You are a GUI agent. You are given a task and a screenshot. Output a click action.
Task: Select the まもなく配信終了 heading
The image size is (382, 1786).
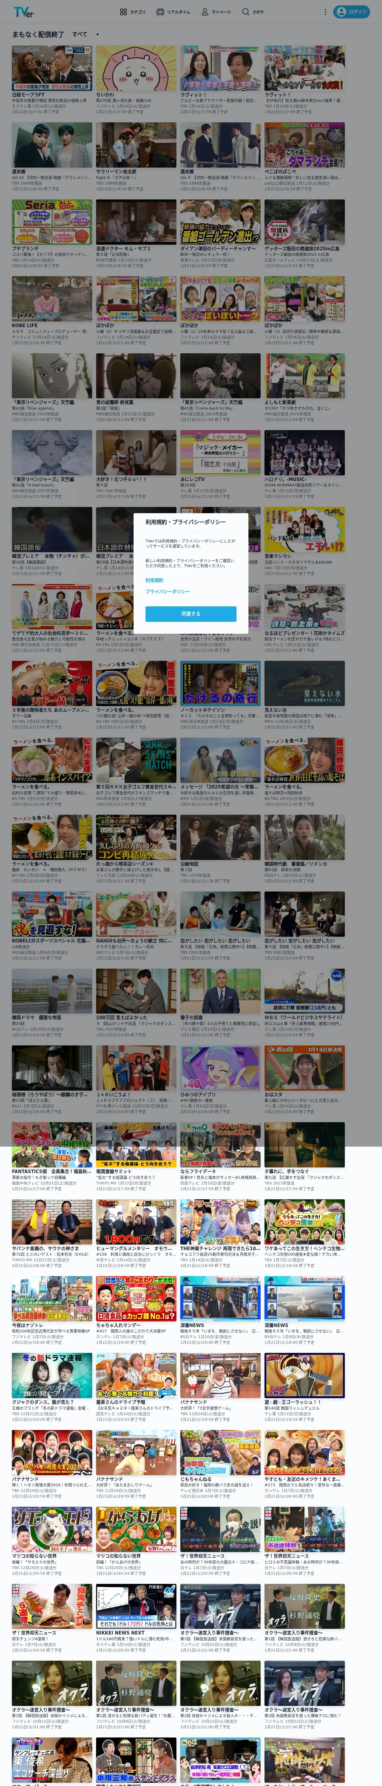click(37, 34)
